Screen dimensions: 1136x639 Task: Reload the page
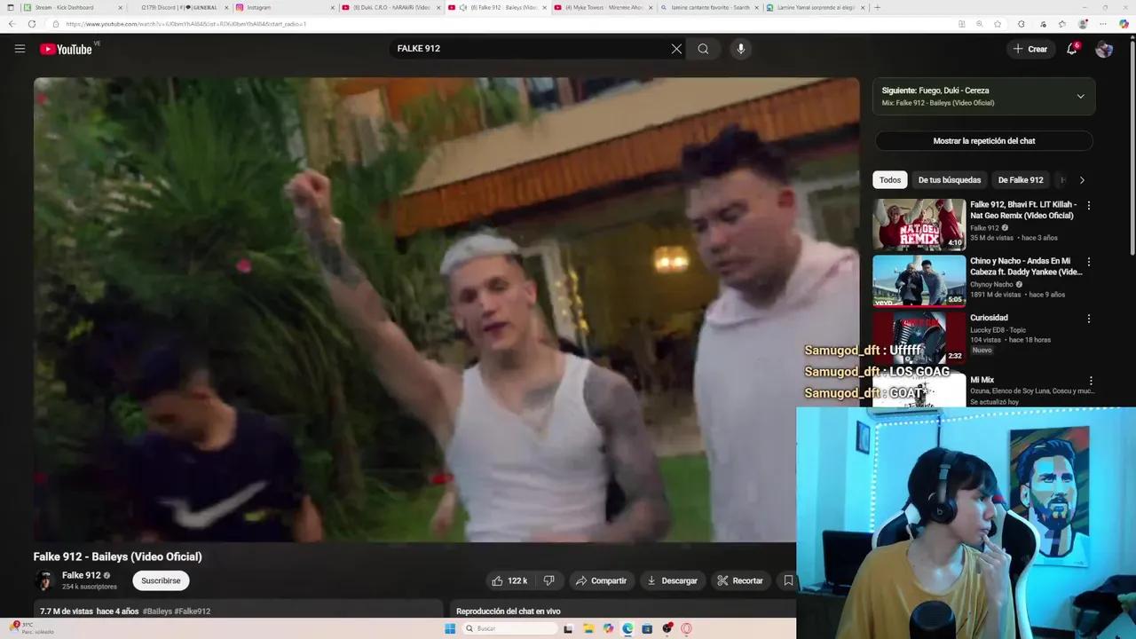(32, 24)
